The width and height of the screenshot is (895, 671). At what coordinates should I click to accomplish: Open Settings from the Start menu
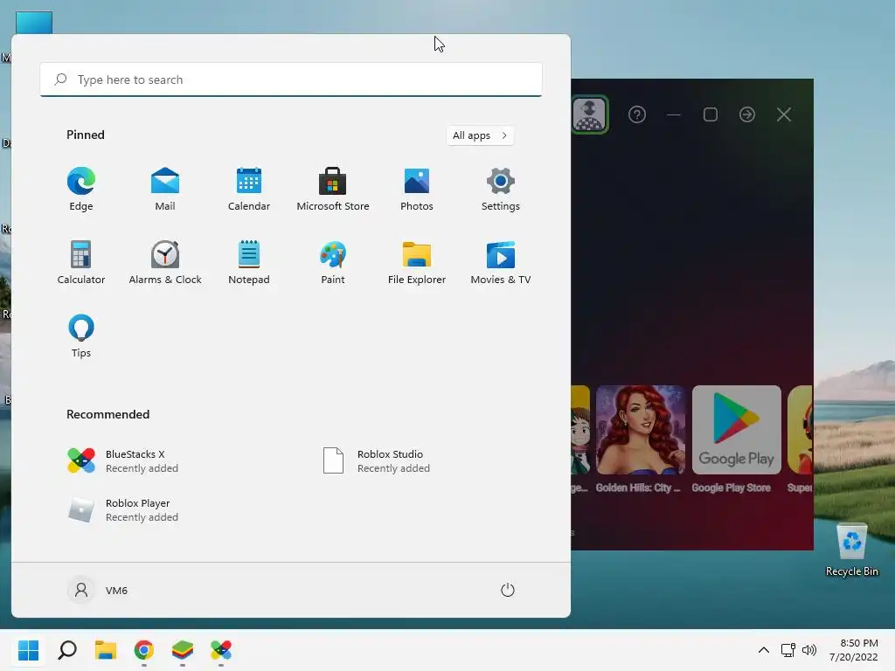501,190
